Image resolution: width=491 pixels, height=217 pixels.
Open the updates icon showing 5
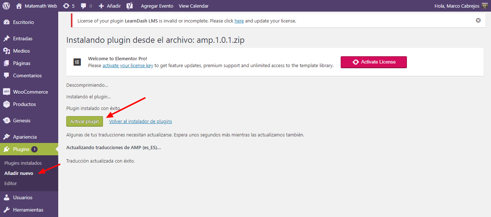66,6
